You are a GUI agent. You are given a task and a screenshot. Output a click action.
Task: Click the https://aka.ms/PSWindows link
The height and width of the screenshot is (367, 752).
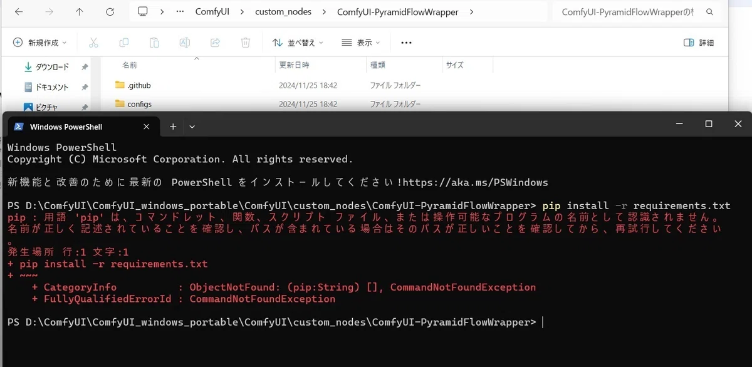pyautogui.click(x=475, y=183)
